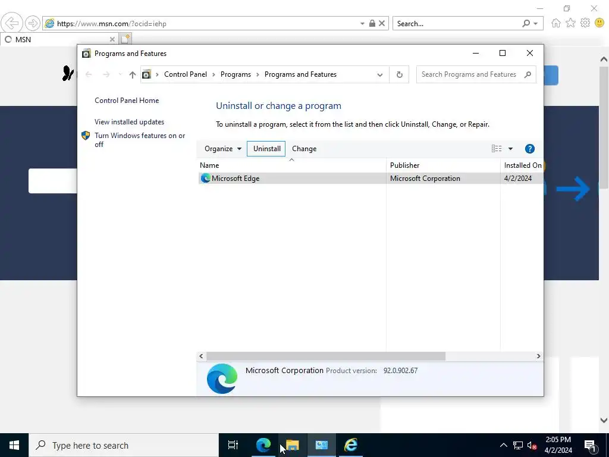This screenshot has width=609, height=457.
Task: Expand the address path history dropdown
Action: click(x=380, y=74)
